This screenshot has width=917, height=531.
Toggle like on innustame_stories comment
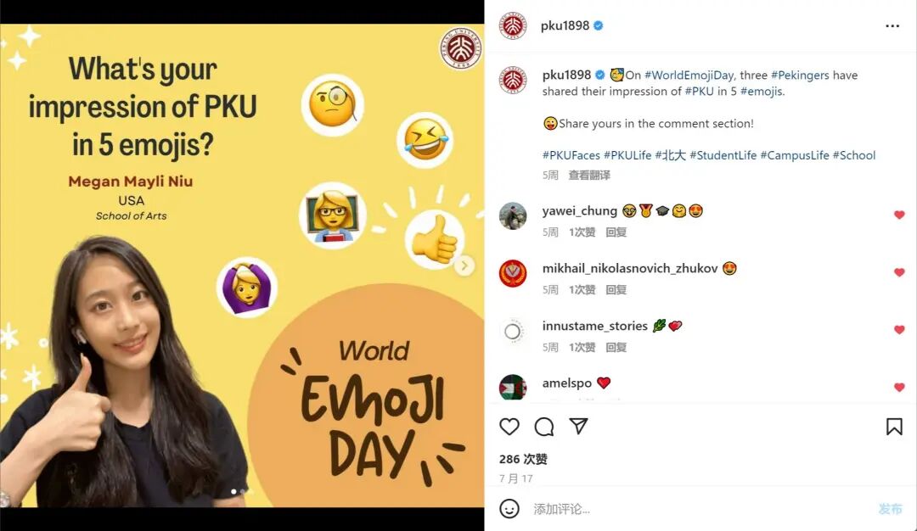[x=899, y=329]
